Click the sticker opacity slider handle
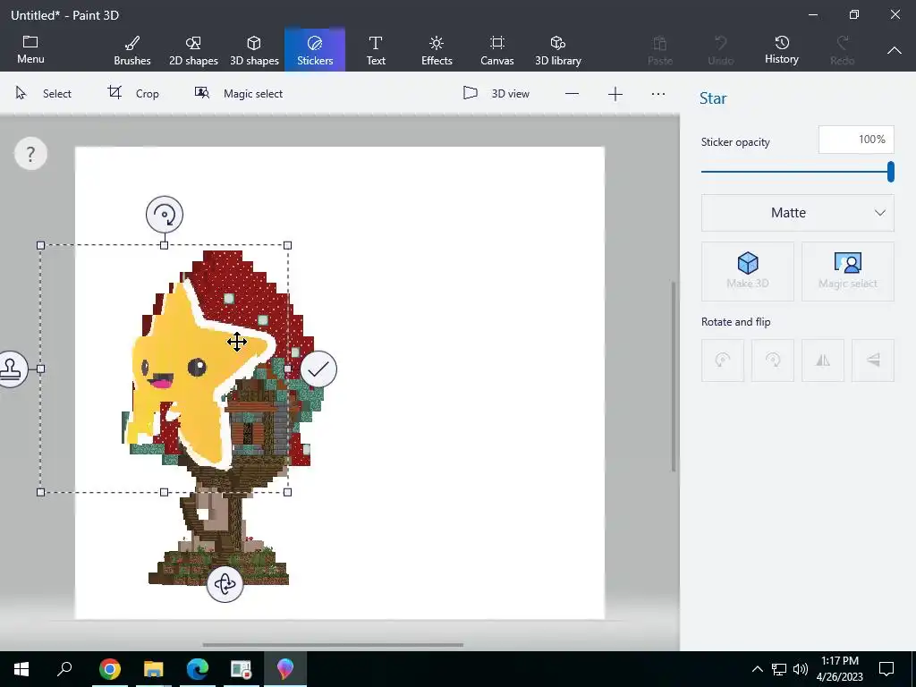This screenshot has height=687, width=916. [x=890, y=172]
